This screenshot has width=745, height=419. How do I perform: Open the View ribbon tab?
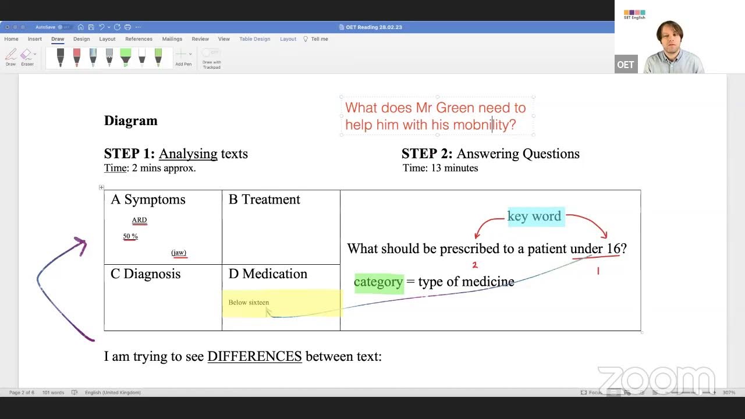pos(224,39)
